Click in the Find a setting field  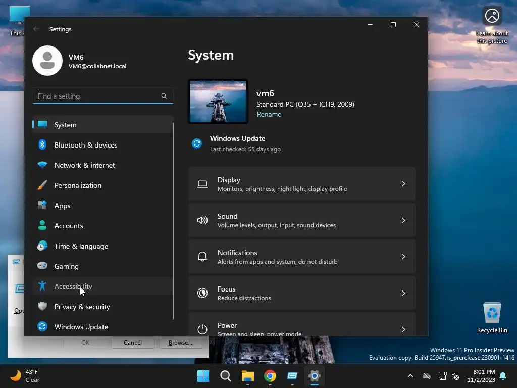point(102,96)
